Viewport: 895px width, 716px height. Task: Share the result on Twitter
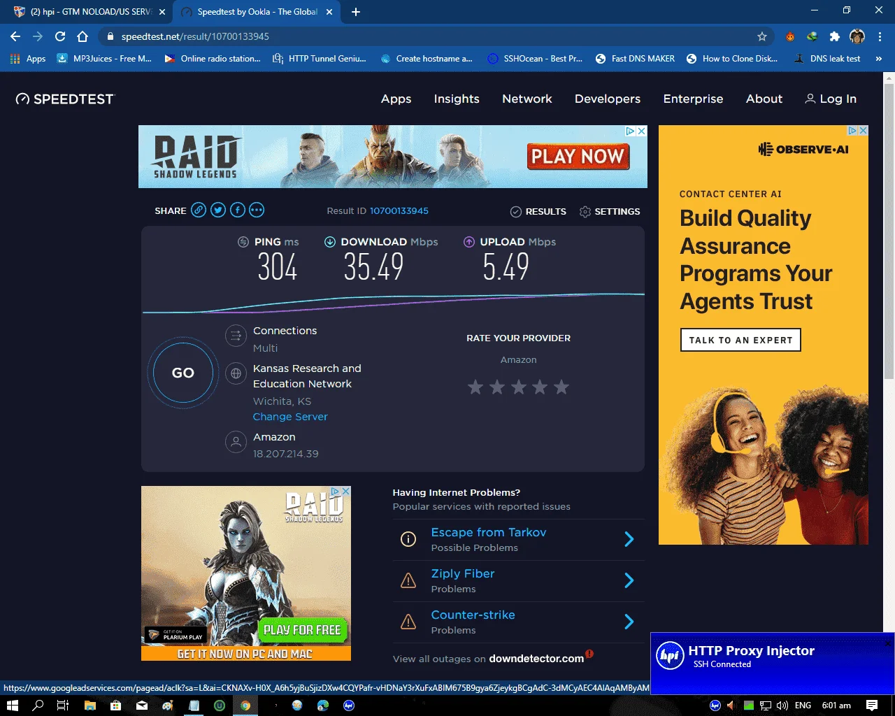click(x=218, y=210)
